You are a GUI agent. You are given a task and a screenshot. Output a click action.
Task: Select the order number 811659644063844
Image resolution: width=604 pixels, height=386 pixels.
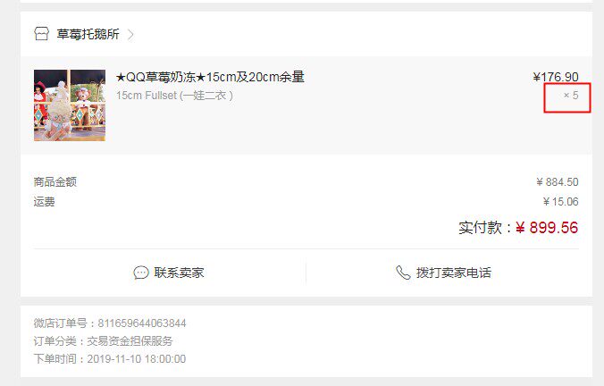tap(142, 323)
